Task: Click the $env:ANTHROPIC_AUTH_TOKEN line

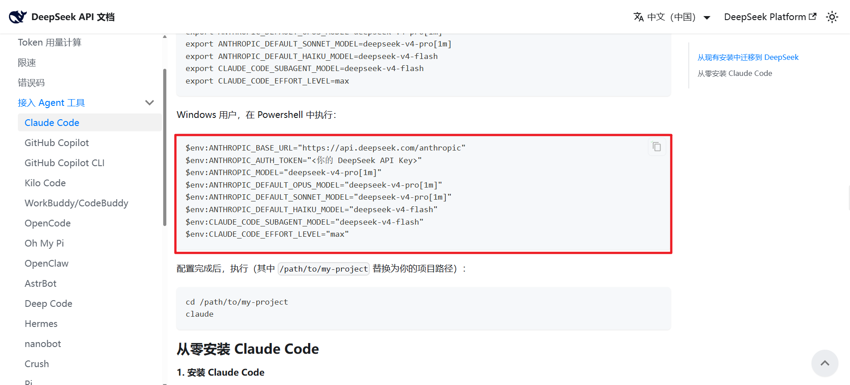Action: point(304,160)
